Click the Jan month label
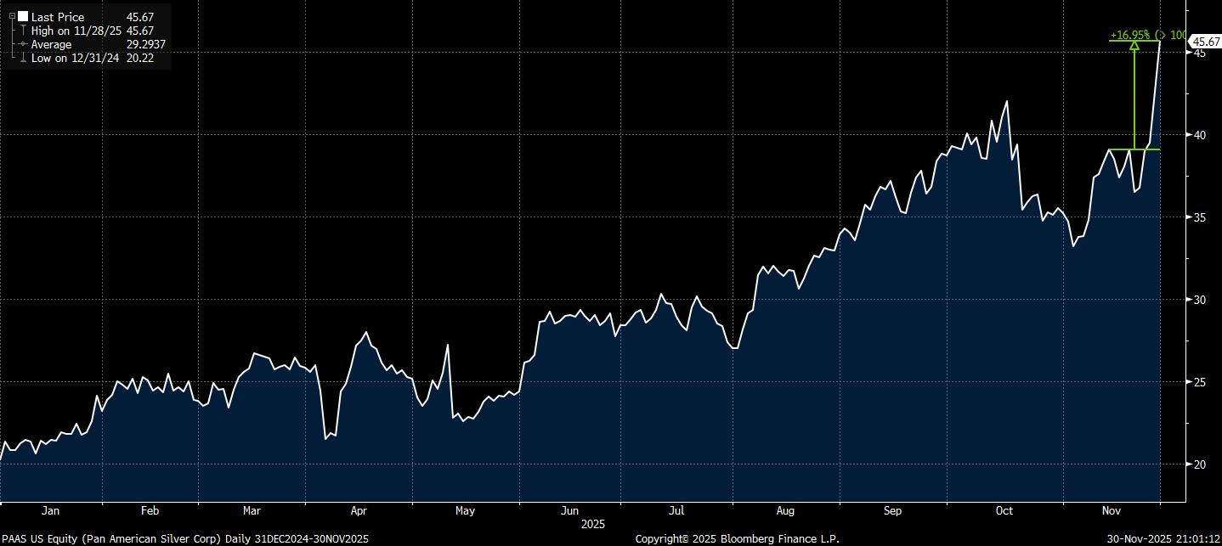Viewport: 1222px width, 546px height. click(x=50, y=511)
